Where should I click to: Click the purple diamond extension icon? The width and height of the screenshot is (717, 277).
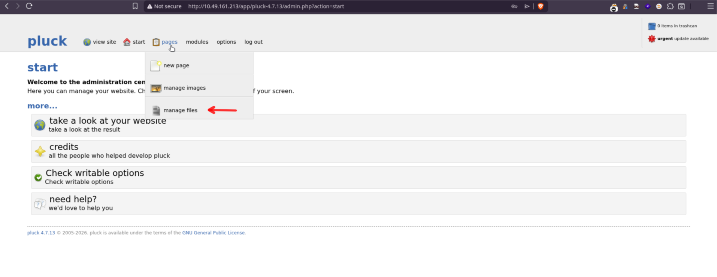(648, 6)
